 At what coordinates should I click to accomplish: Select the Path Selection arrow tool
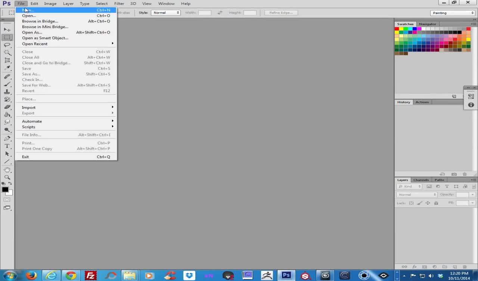coord(7,154)
